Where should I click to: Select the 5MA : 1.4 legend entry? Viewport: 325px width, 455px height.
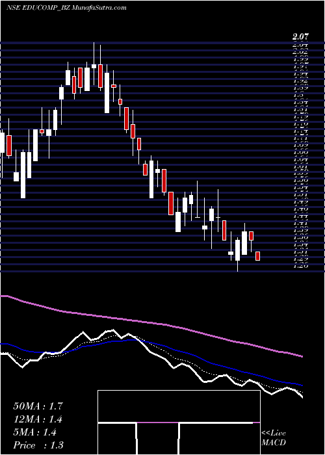pyautogui.click(x=35, y=432)
